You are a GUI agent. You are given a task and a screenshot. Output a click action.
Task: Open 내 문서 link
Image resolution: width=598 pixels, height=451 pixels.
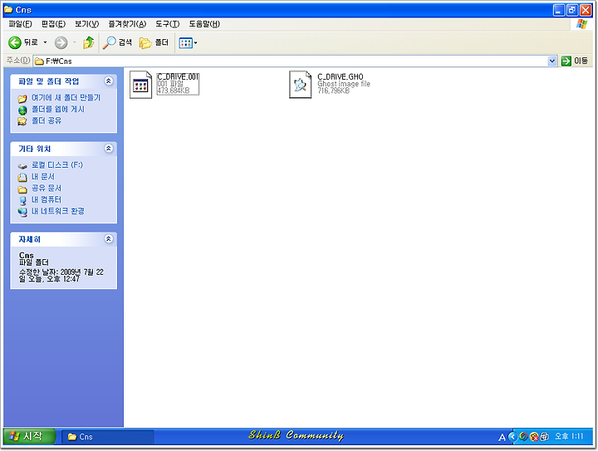click(42, 177)
